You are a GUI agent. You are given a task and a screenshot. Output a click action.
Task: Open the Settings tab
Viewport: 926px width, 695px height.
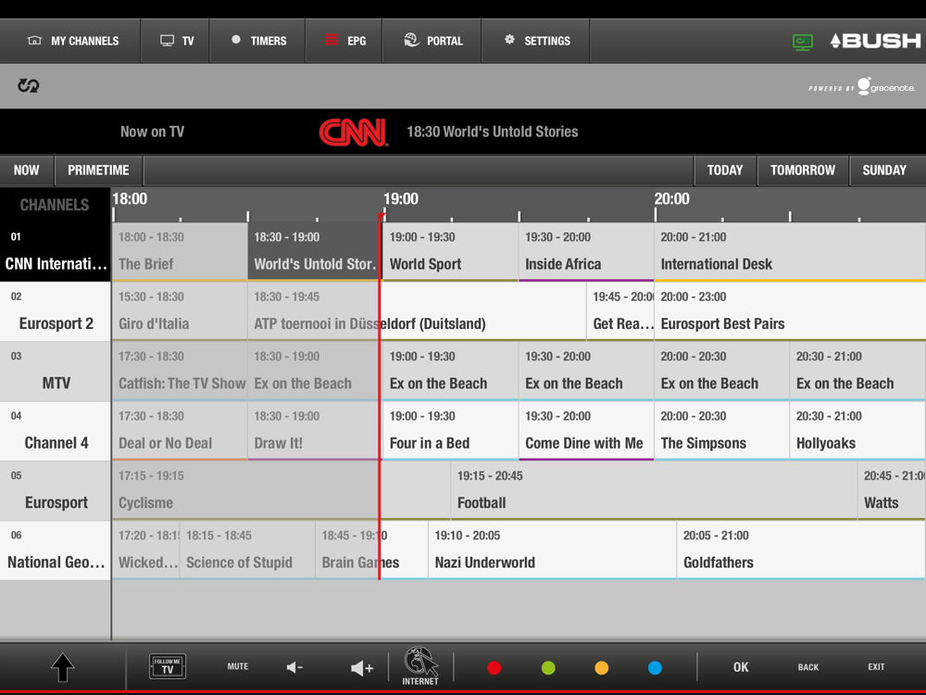[536, 41]
